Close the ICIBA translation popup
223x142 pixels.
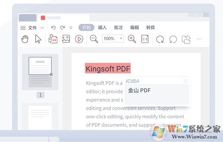click(186, 81)
